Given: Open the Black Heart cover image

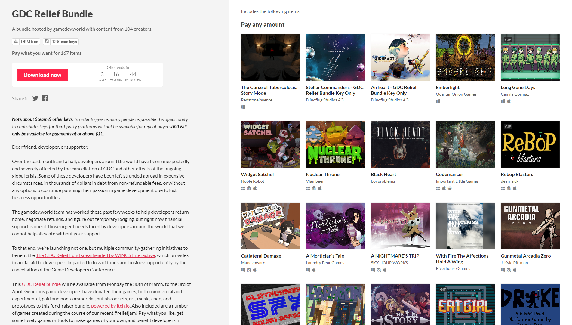Looking at the screenshot, I should 400,144.
